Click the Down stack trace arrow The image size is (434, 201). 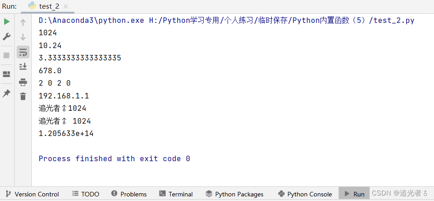click(x=23, y=37)
